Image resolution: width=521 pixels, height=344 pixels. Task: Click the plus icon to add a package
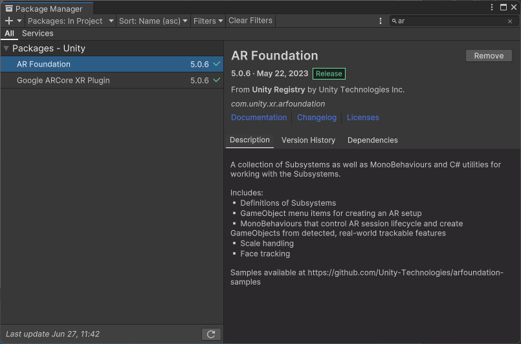(9, 21)
